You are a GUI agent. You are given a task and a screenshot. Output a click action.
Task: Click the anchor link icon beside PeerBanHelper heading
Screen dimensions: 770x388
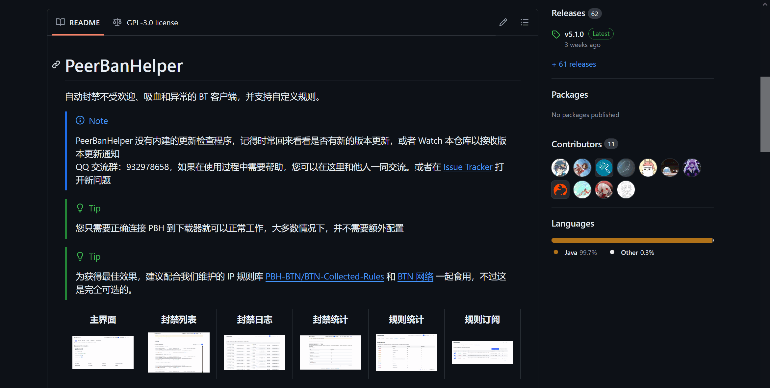pyautogui.click(x=56, y=65)
